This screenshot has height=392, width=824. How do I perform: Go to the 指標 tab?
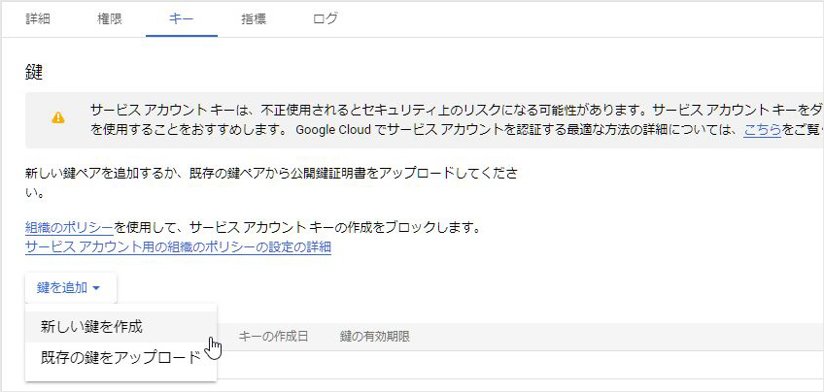254,18
